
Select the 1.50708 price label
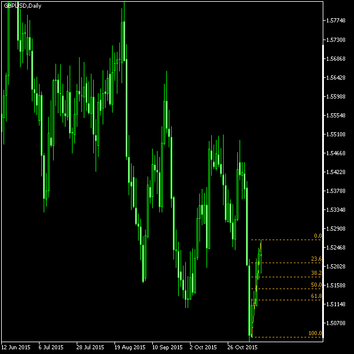(x=336, y=323)
